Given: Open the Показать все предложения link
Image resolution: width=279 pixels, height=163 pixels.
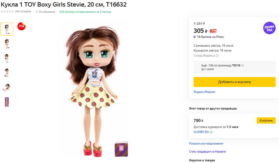Looking at the screenshot, I should (206, 143).
